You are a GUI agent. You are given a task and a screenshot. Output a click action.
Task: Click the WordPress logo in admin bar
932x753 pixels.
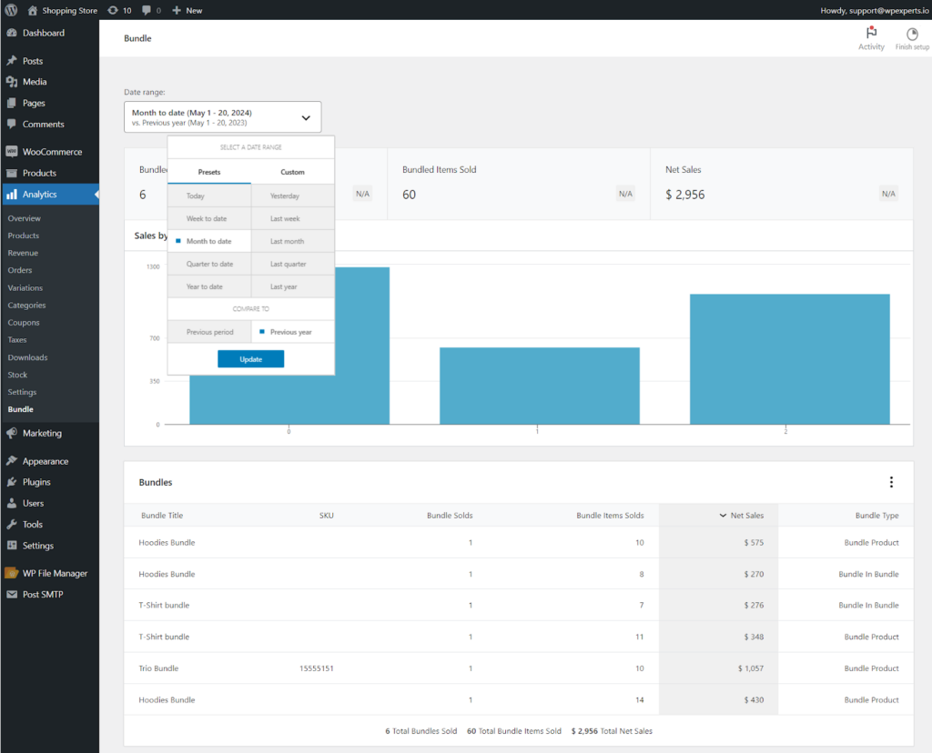pos(11,10)
